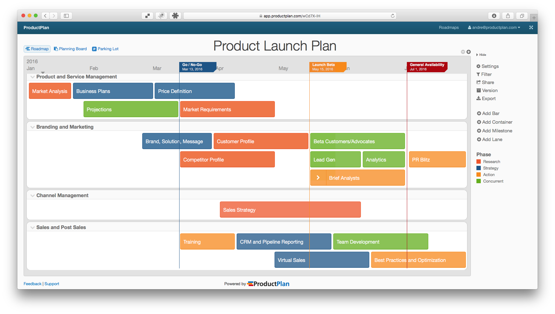This screenshot has height=314, width=555.
Task: Open the Support link in footer
Action: (52, 284)
